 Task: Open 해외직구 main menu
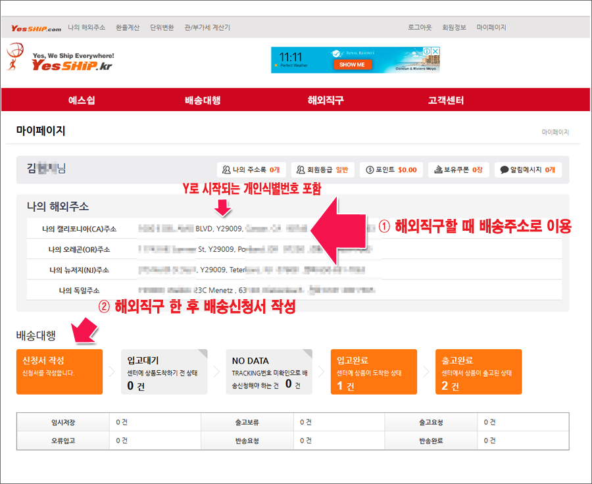point(326,101)
